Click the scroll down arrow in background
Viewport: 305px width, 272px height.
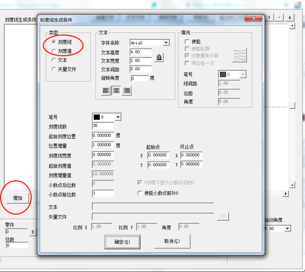tap(292, 185)
